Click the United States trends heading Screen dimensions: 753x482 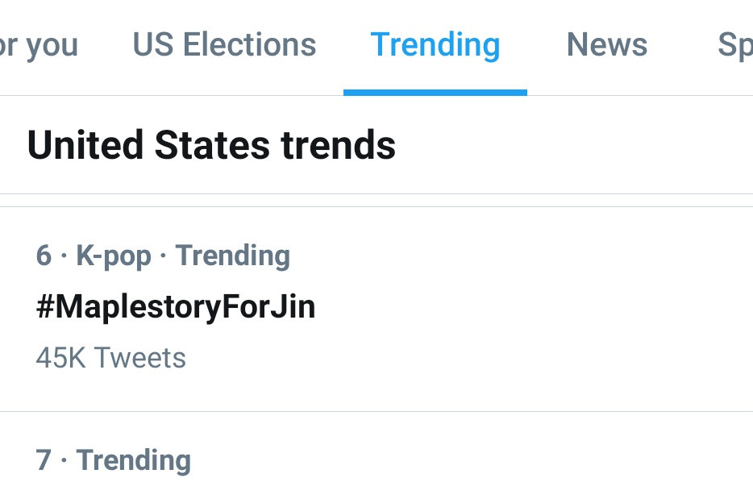211,146
